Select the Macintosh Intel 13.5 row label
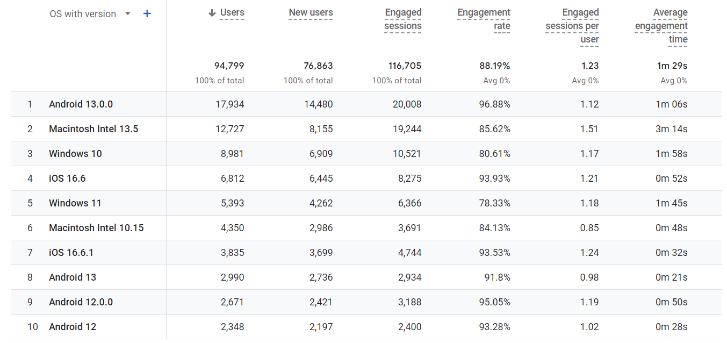The image size is (727, 343). point(93,129)
